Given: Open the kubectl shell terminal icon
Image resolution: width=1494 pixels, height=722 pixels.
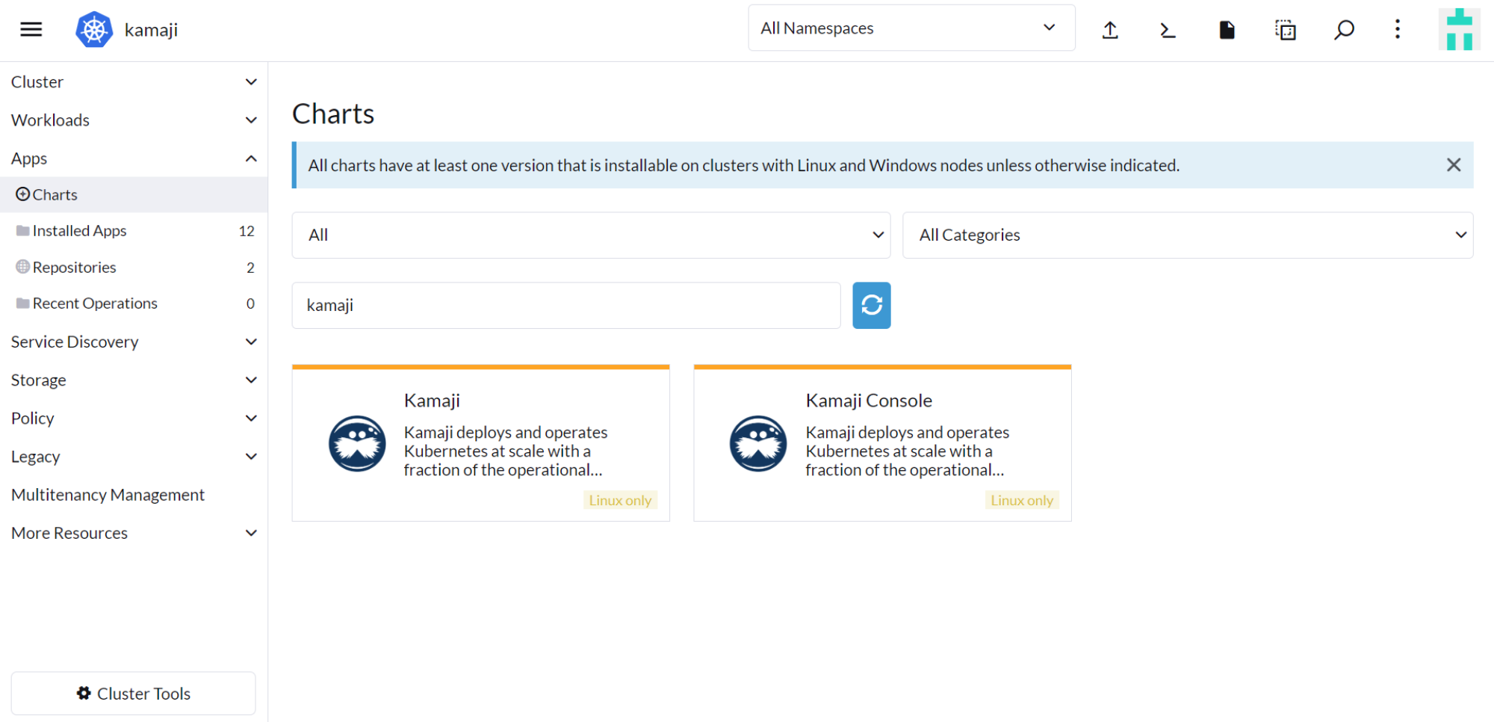Looking at the screenshot, I should click(1168, 30).
